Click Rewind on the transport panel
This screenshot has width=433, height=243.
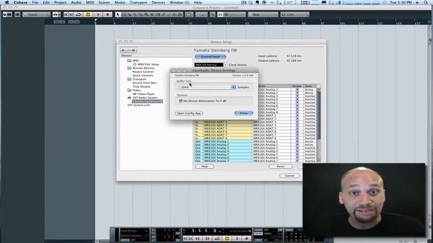[198, 238]
